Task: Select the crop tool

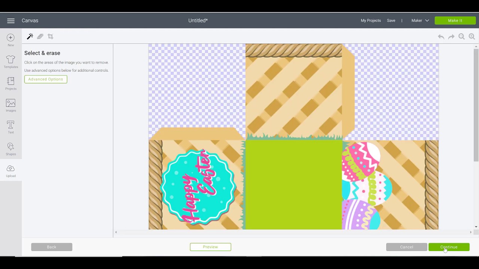Action: 51,36
